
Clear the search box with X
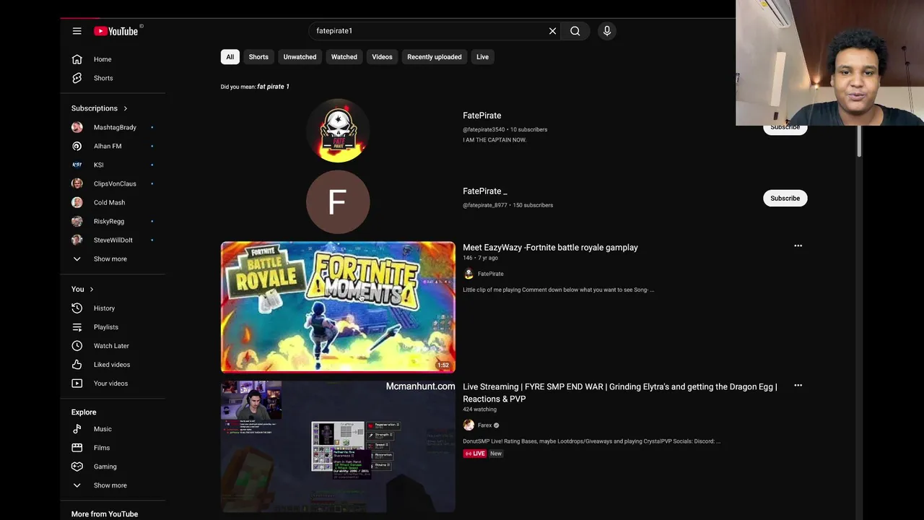coord(552,31)
